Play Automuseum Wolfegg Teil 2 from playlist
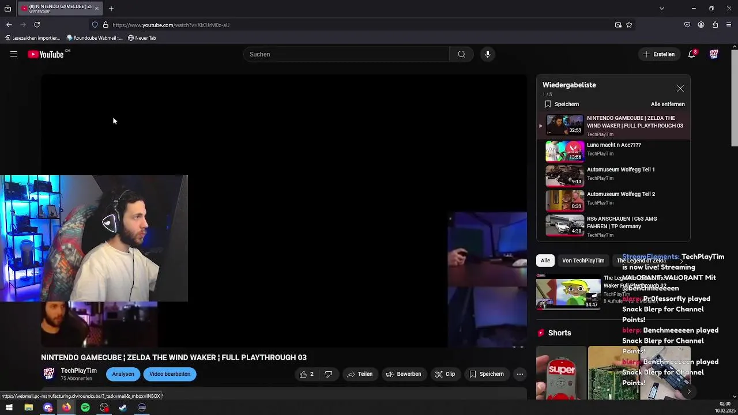The image size is (738, 415). point(613,201)
